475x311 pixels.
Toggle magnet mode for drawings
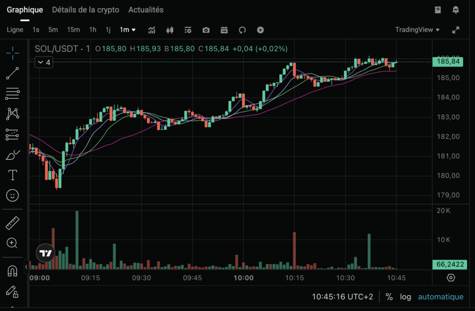click(13, 271)
